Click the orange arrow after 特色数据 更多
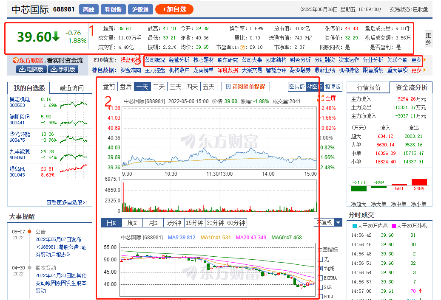The width and height of the screenshot is (441, 300). click(x=424, y=70)
